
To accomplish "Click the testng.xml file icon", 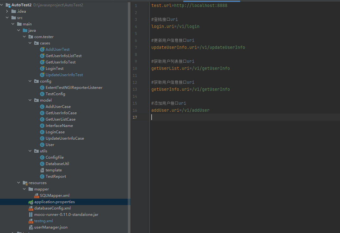I will point(31,221).
